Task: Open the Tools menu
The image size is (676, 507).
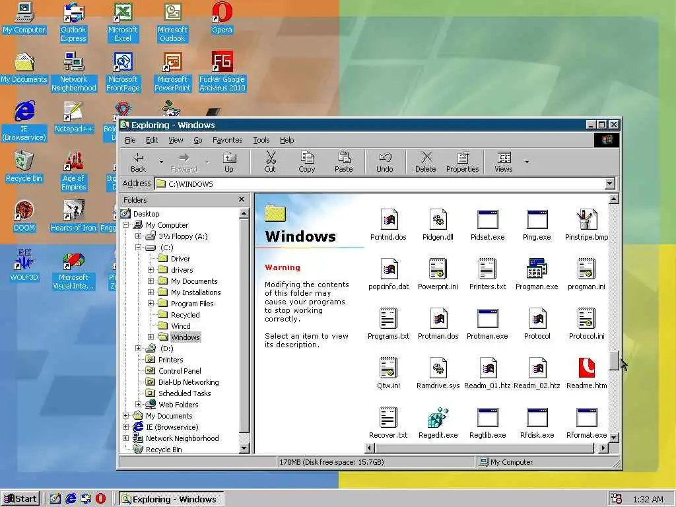Action: click(x=261, y=140)
